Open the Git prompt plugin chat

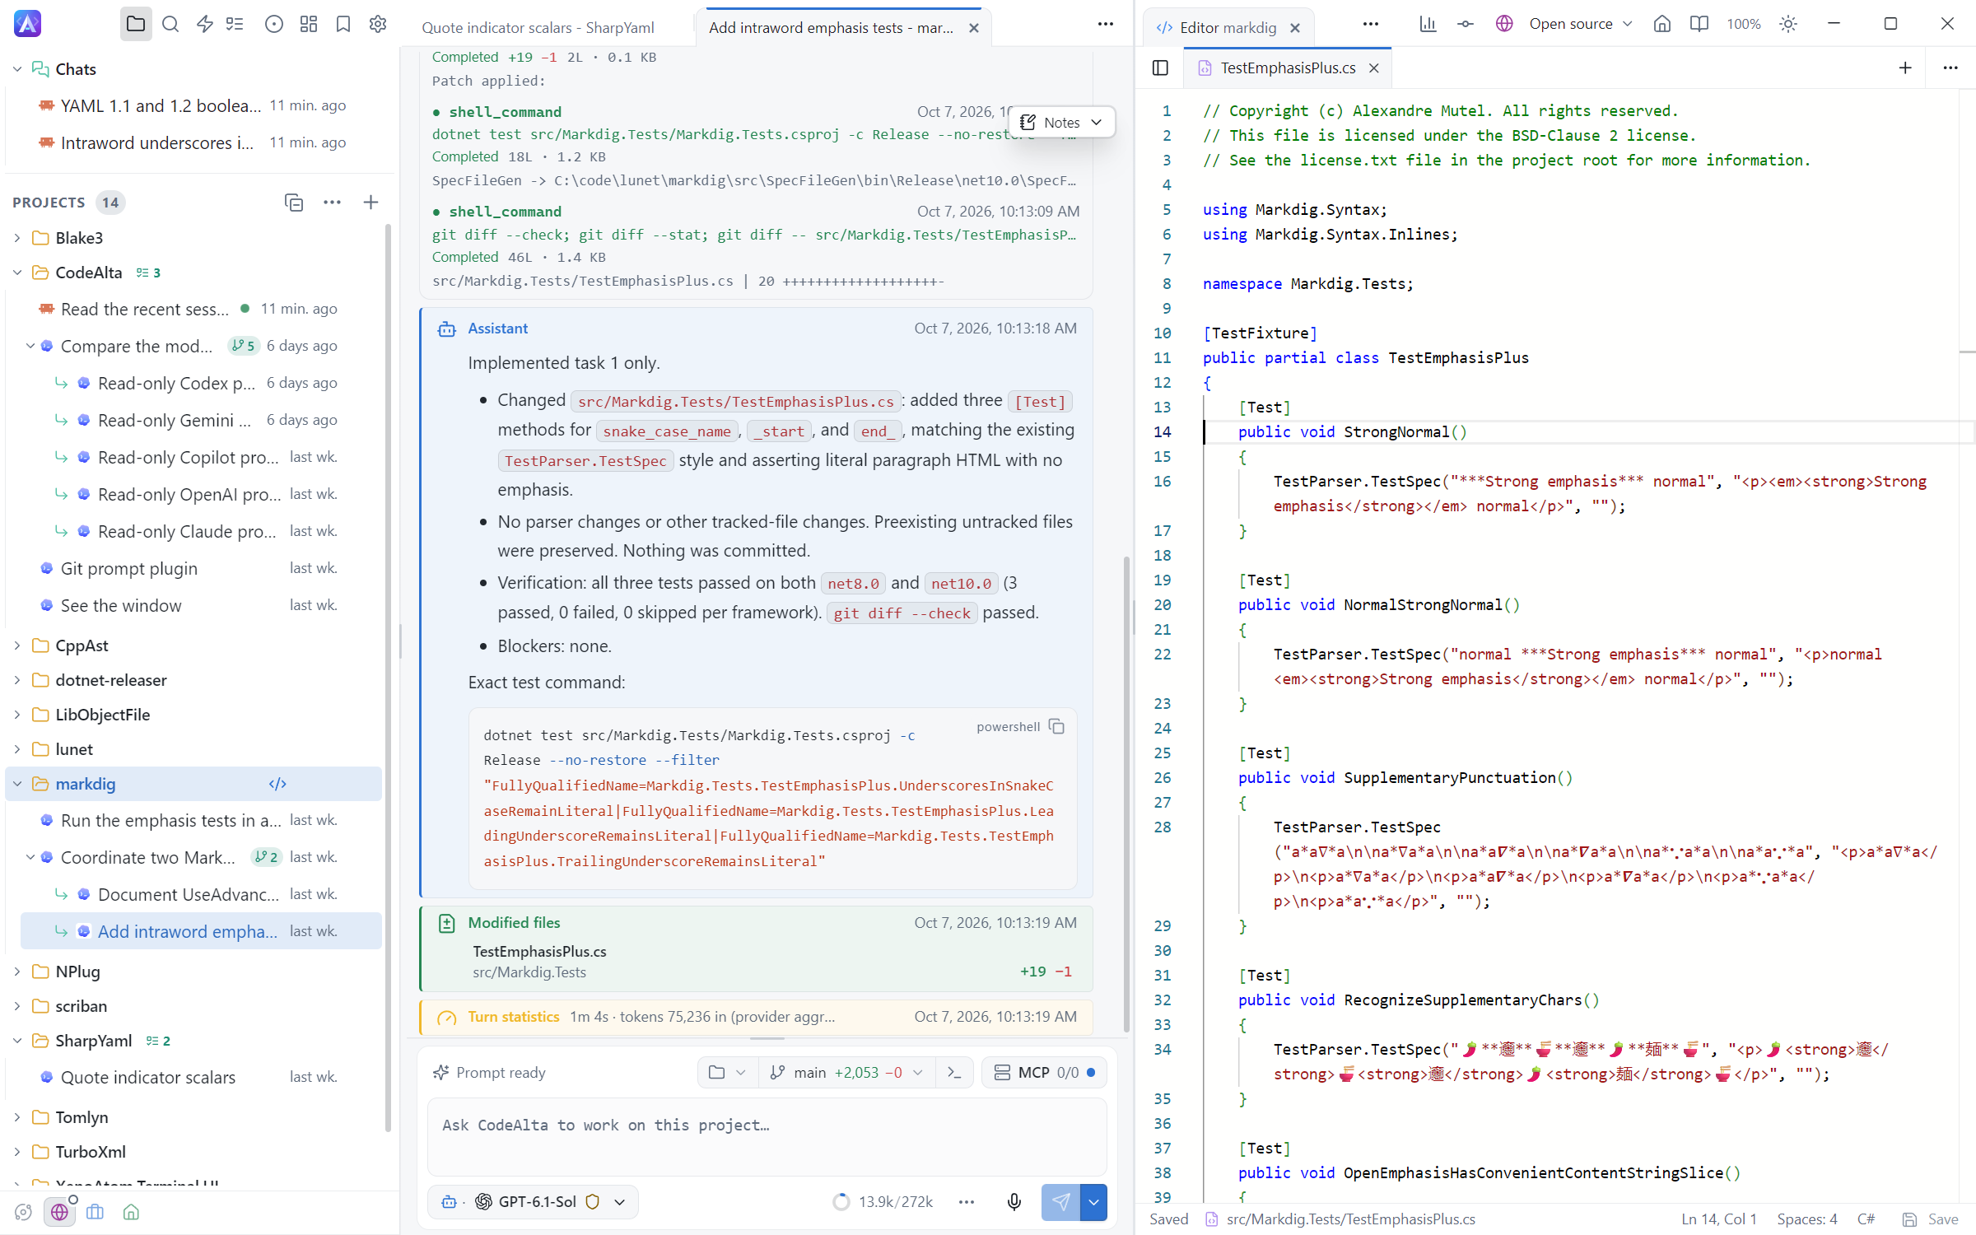tap(195, 568)
